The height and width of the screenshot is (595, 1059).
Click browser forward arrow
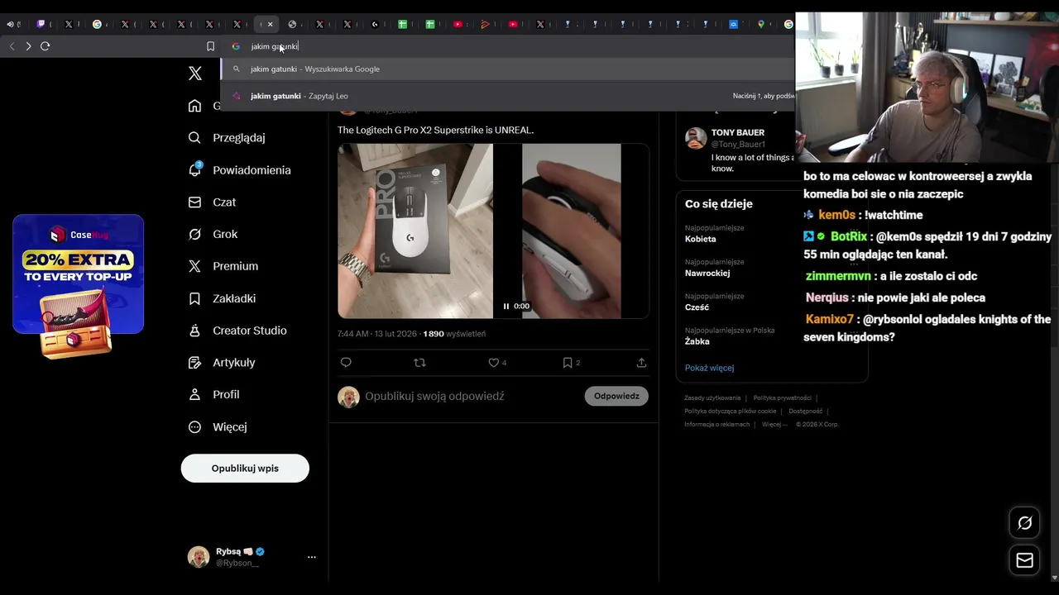click(x=28, y=46)
